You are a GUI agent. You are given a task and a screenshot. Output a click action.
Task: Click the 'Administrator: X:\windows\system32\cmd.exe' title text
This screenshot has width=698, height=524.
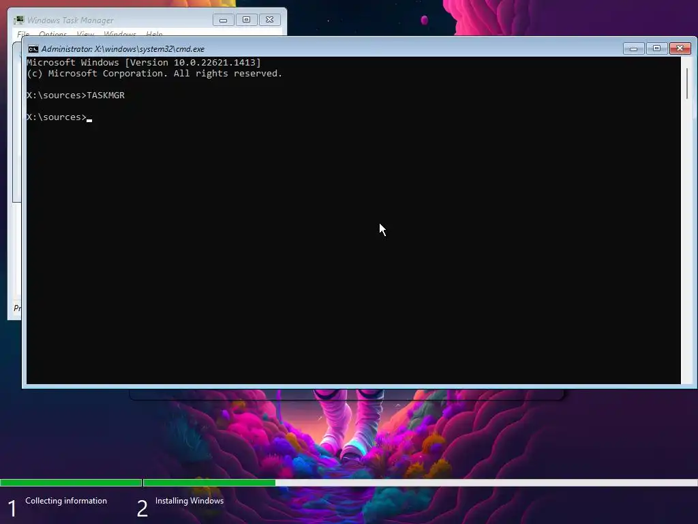point(123,49)
